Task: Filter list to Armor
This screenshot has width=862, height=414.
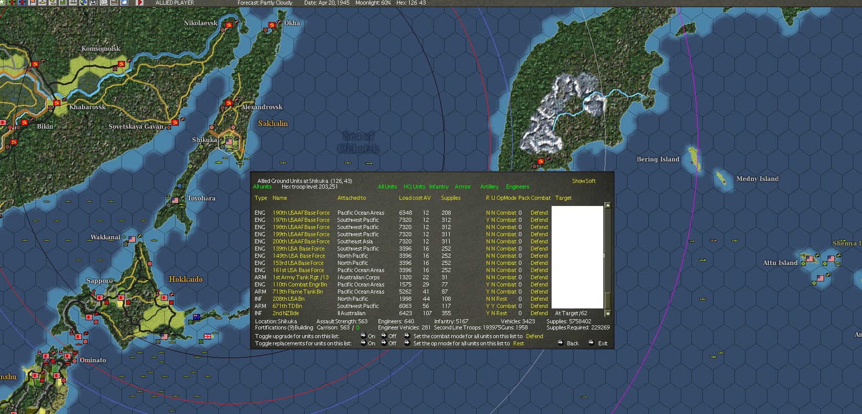Action: click(462, 187)
